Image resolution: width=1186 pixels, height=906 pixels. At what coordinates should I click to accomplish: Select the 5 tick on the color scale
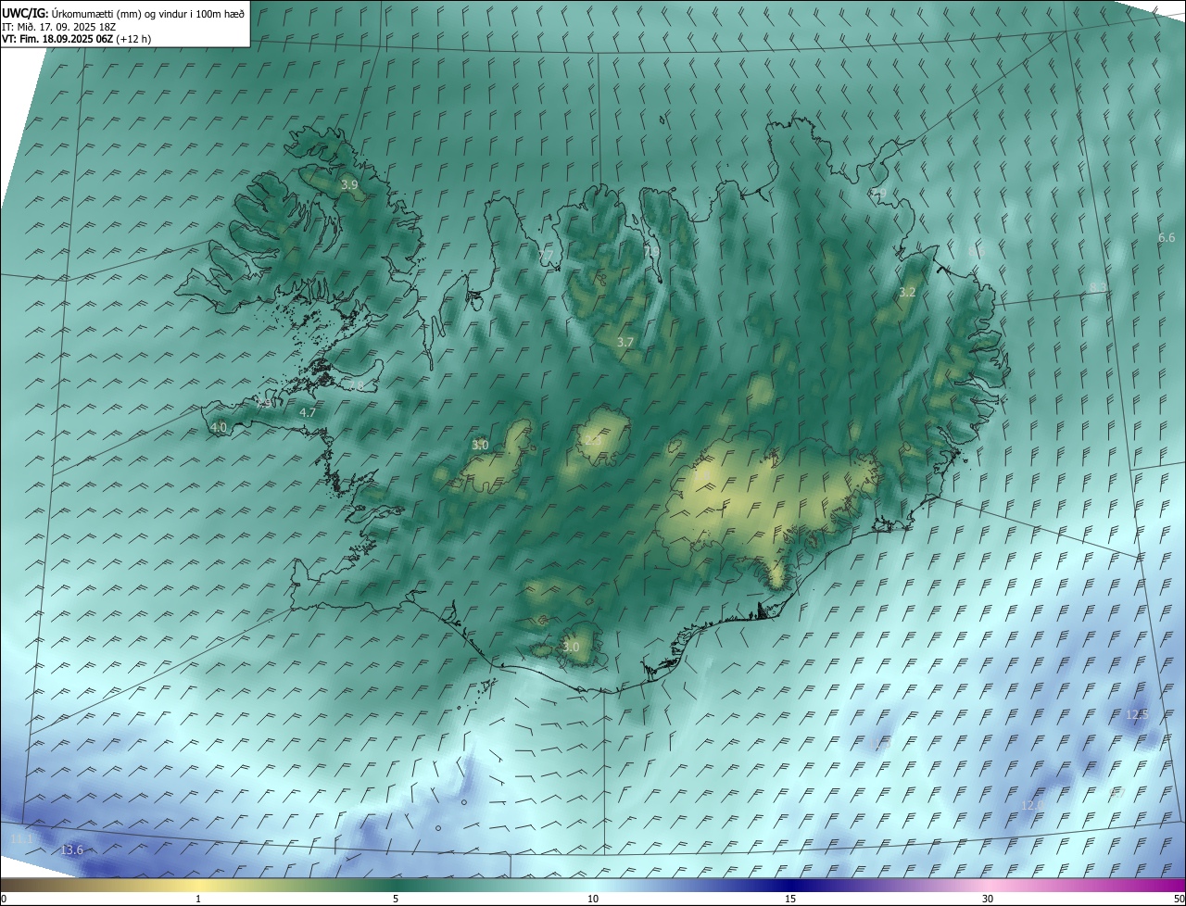396,899
